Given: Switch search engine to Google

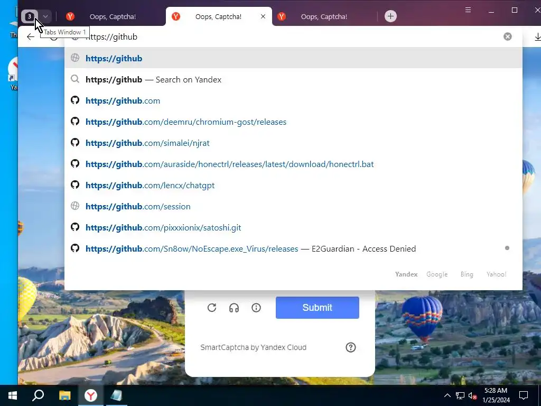Looking at the screenshot, I should click(437, 274).
